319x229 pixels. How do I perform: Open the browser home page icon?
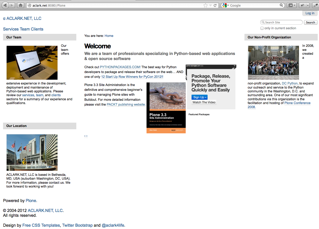[21, 5]
